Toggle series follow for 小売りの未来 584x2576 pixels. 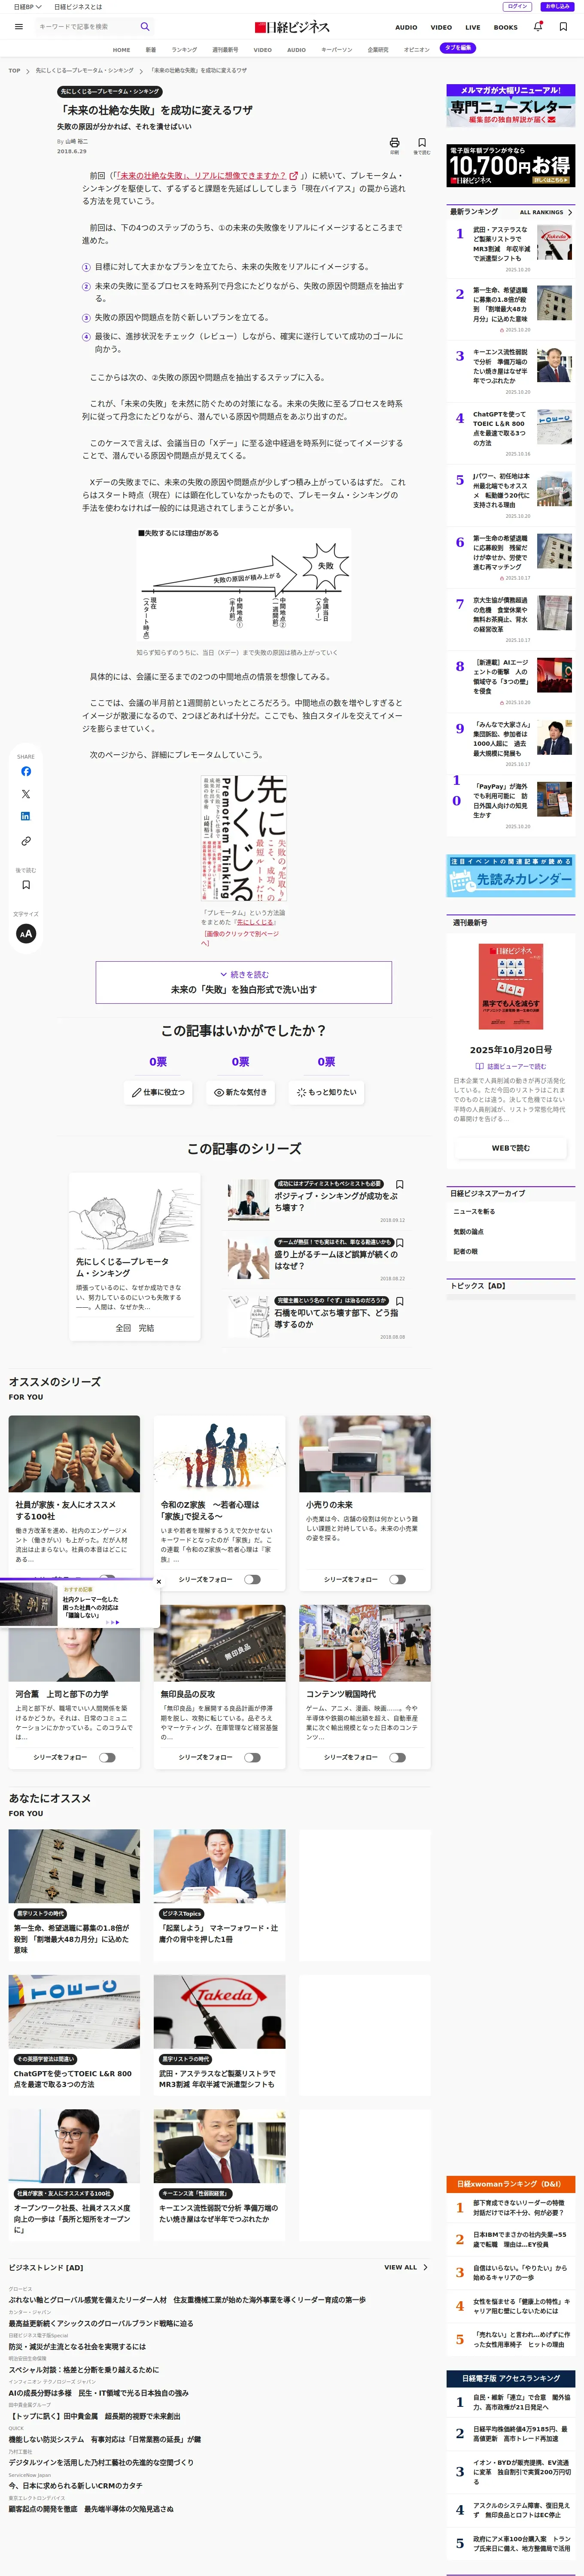tap(397, 1580)
